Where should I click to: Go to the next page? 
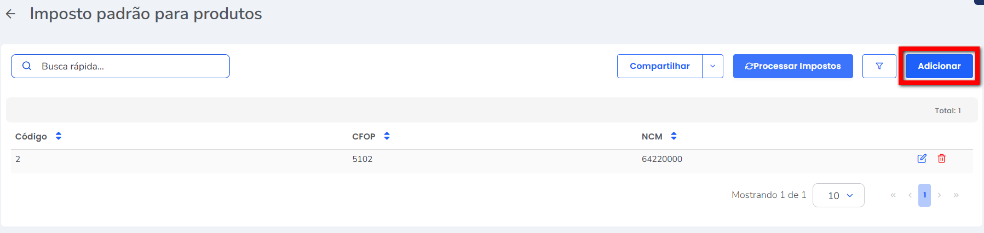939,195
